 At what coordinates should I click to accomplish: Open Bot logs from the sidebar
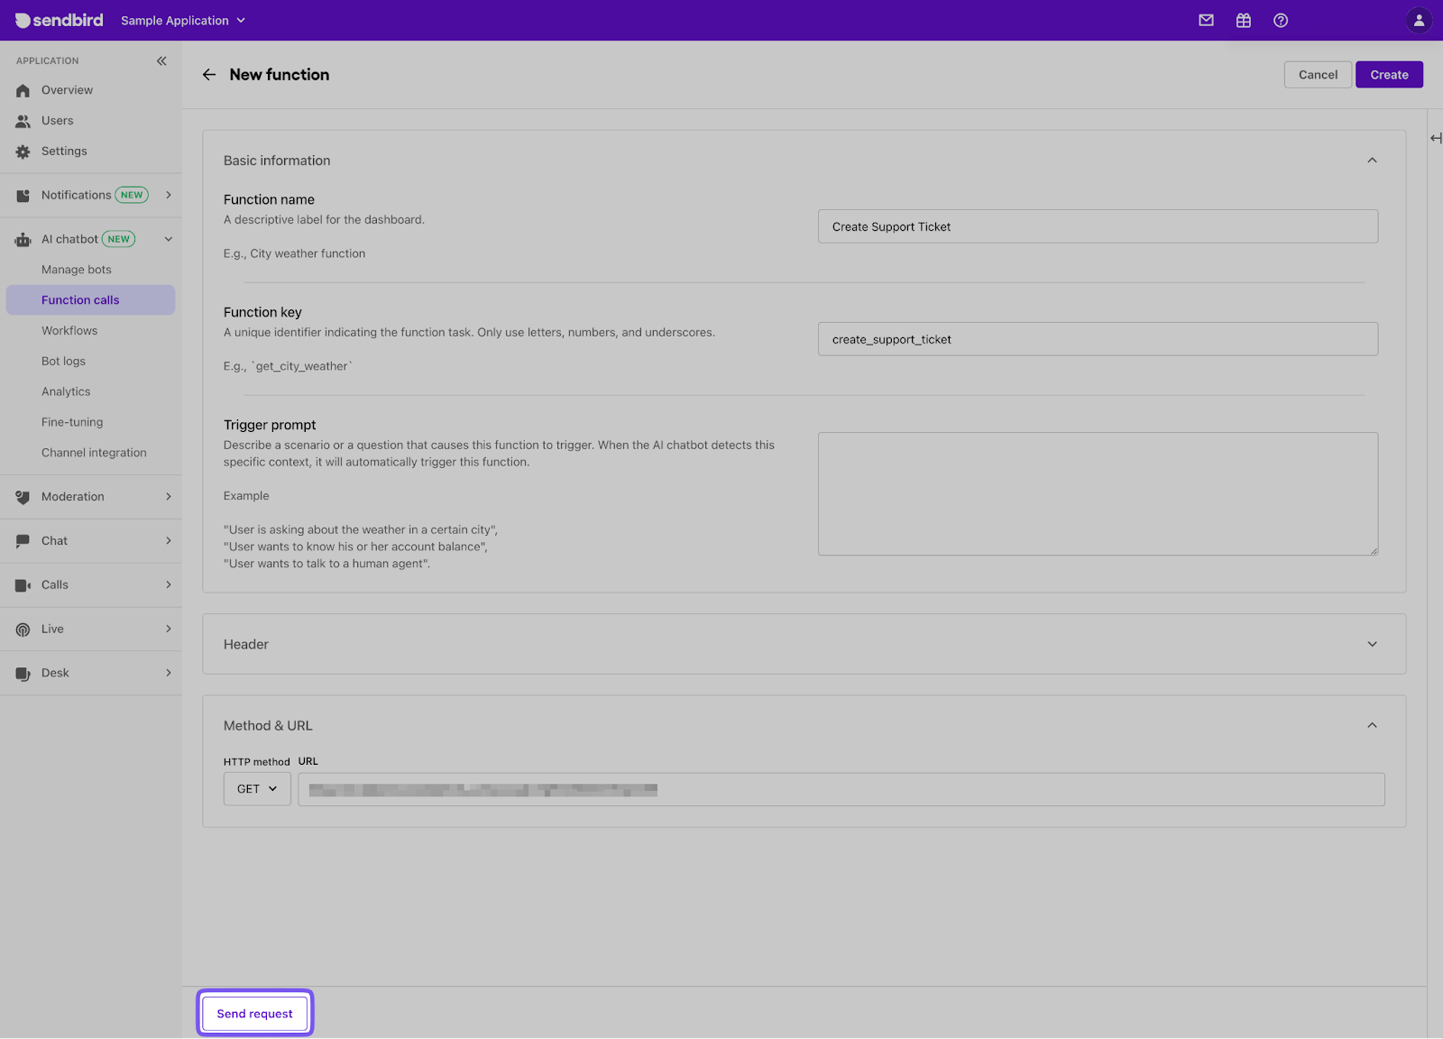[63, 361]
